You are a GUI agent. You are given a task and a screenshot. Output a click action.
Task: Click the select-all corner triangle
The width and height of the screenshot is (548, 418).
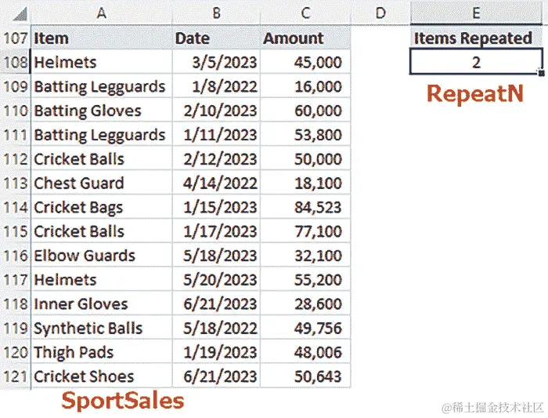pyautogui.click(x=20, y=13)
